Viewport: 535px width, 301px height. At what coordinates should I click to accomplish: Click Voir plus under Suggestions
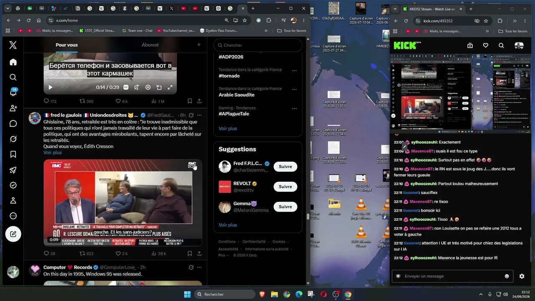pyautogui.click(x=228, y=225)
